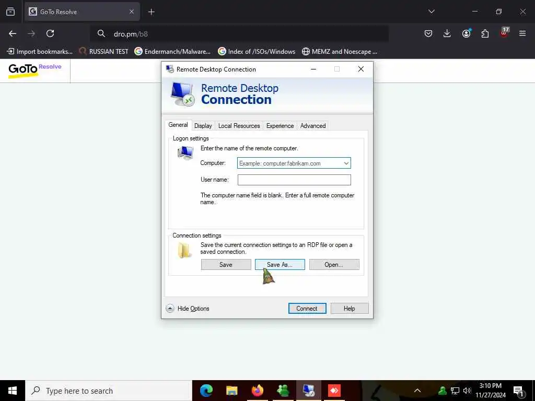Switch to the Advanced tab
Image resolution: width=535 pixels, height=401 pixels.
pos(313,126)
